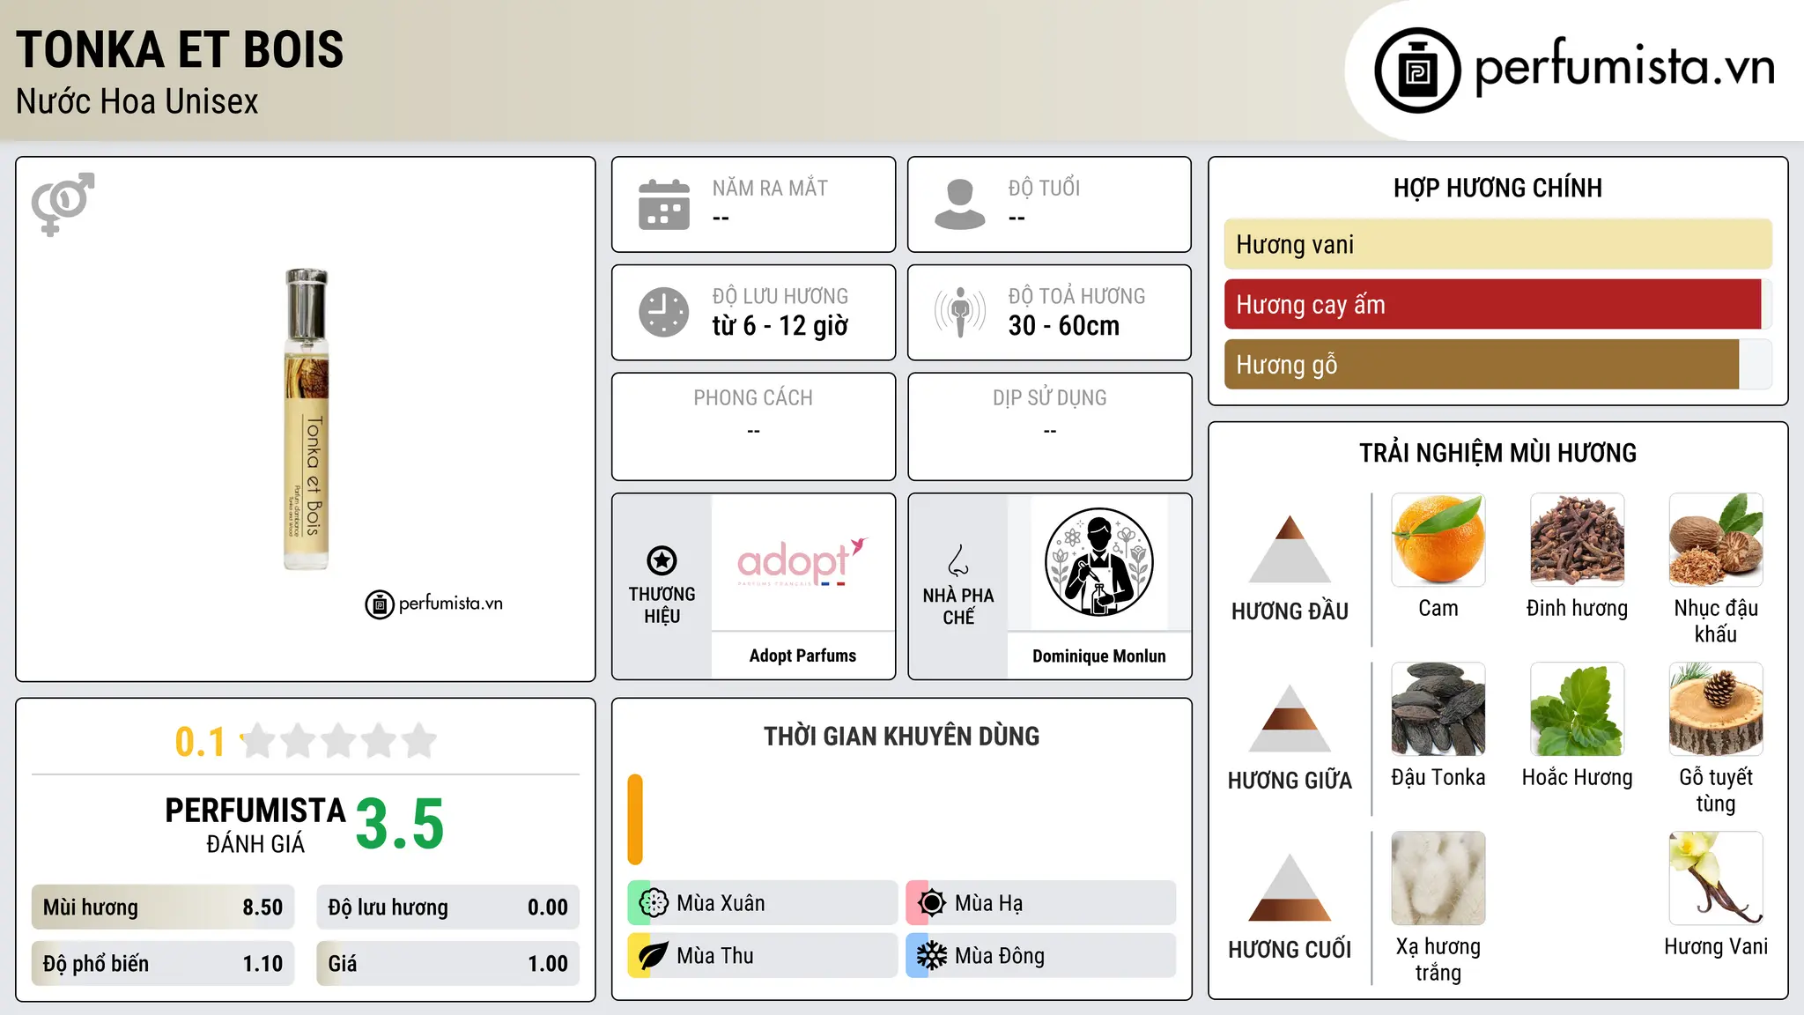
Task: Click the NĂM RA MẮT label
Action: (770, 188)
